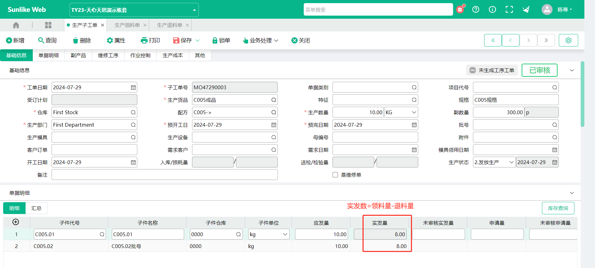Image resolution: width=595 pixels, height=268 pixels.
Task: Open lookup icon for 生产部门
Action: click(x=133, y=125)
